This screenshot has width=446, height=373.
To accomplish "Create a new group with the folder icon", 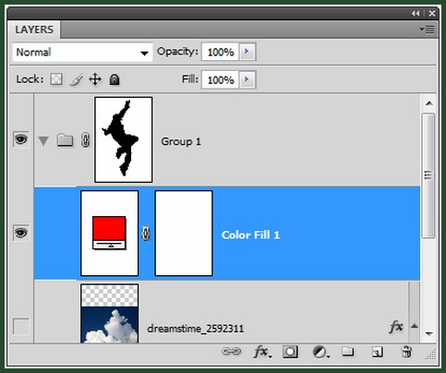I will (x=348, y=351).
